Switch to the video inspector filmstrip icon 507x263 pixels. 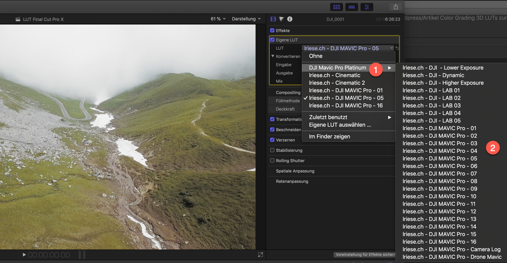(x=273, y=19)
